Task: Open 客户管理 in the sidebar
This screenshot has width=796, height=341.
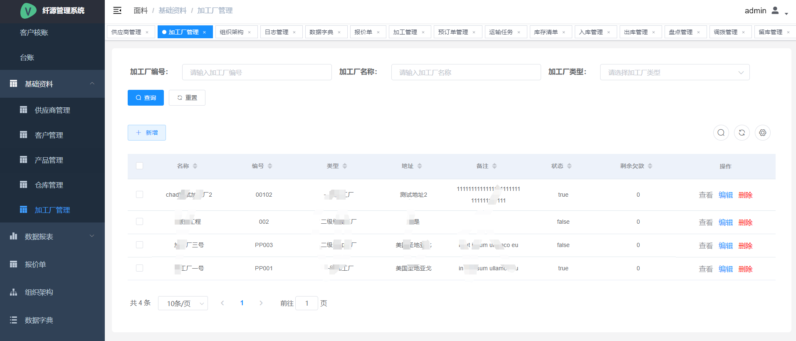Action: [x=49, y=135]
